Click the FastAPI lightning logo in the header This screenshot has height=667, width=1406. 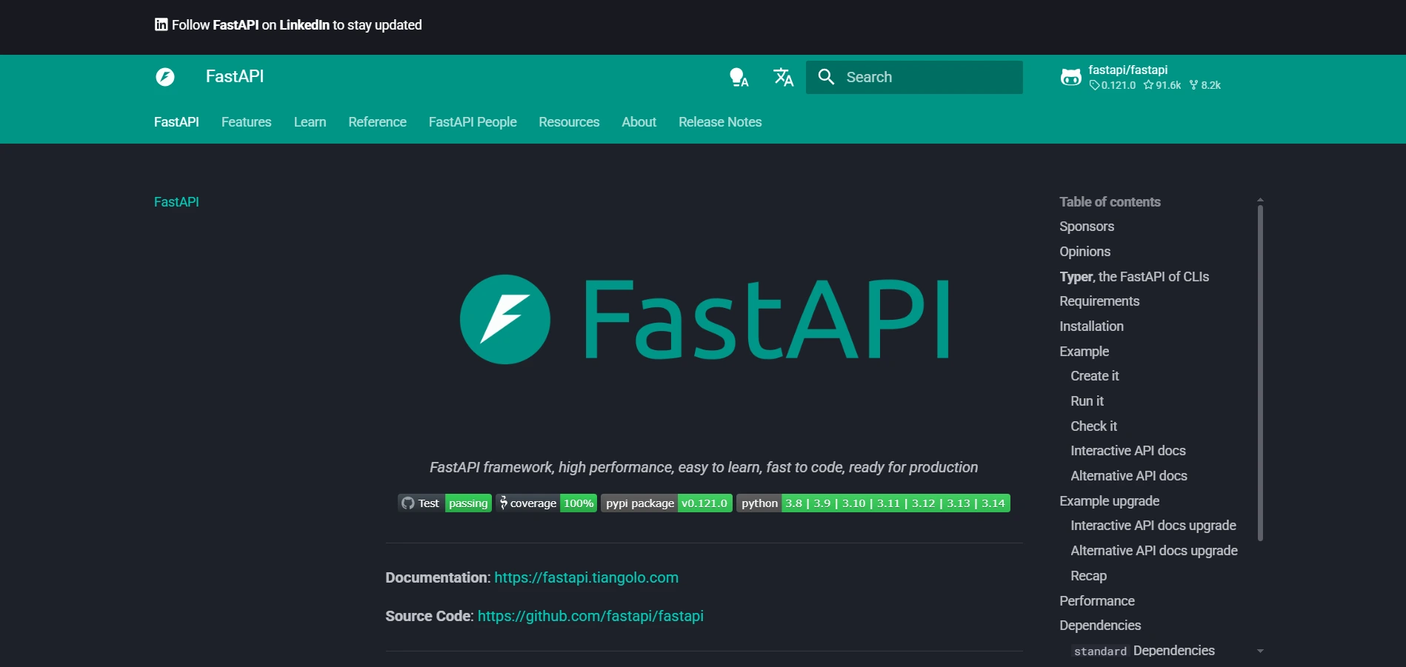(166, 77)
